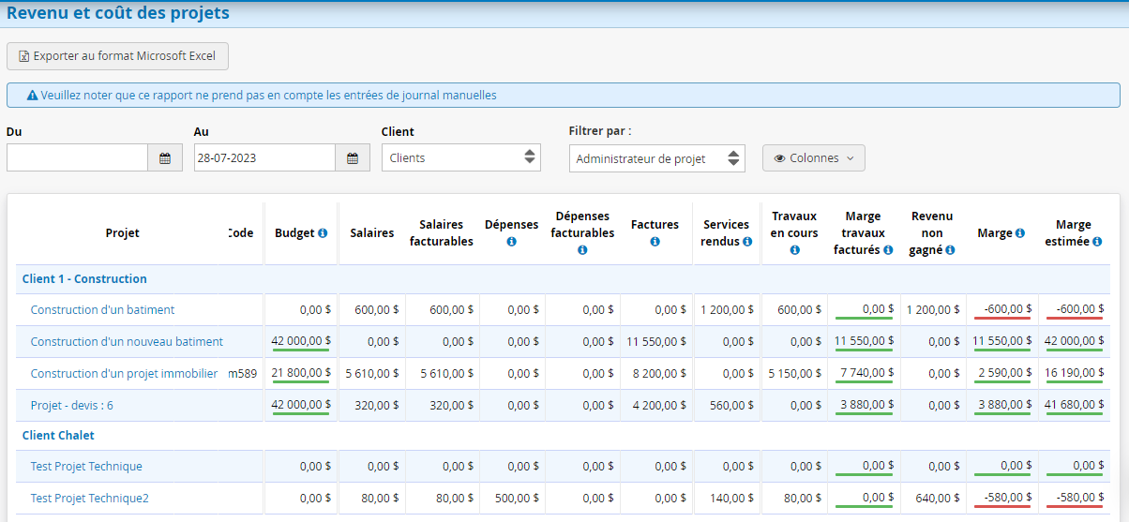Click the 560,00 $ Services rendus value
This screenshot has width=1129, height=522.
click(733, 406)
